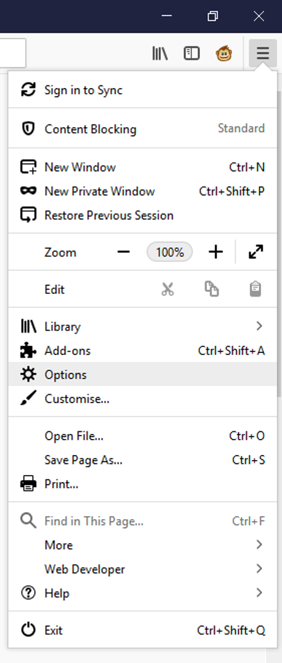This screenshot has width=282, height=663.
Task: Enter full screen with the arrows icon
Action: 256,252
